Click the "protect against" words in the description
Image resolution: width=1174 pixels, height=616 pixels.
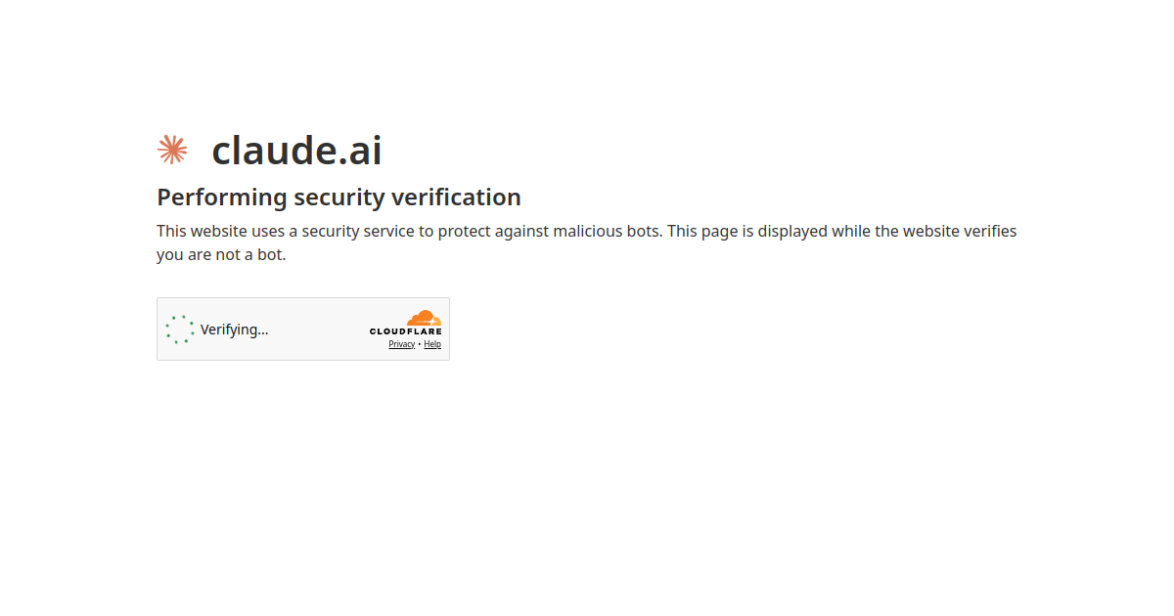tap(493, 232)
